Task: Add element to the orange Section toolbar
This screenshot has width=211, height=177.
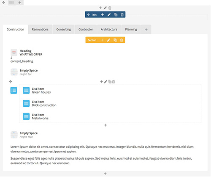Action: point(102,40)
